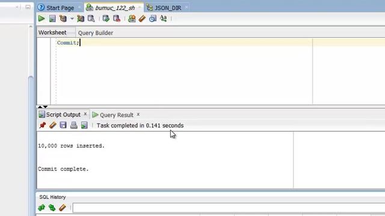
Task: Minimize the left navigator panel
Action: (x=28, y=7)
